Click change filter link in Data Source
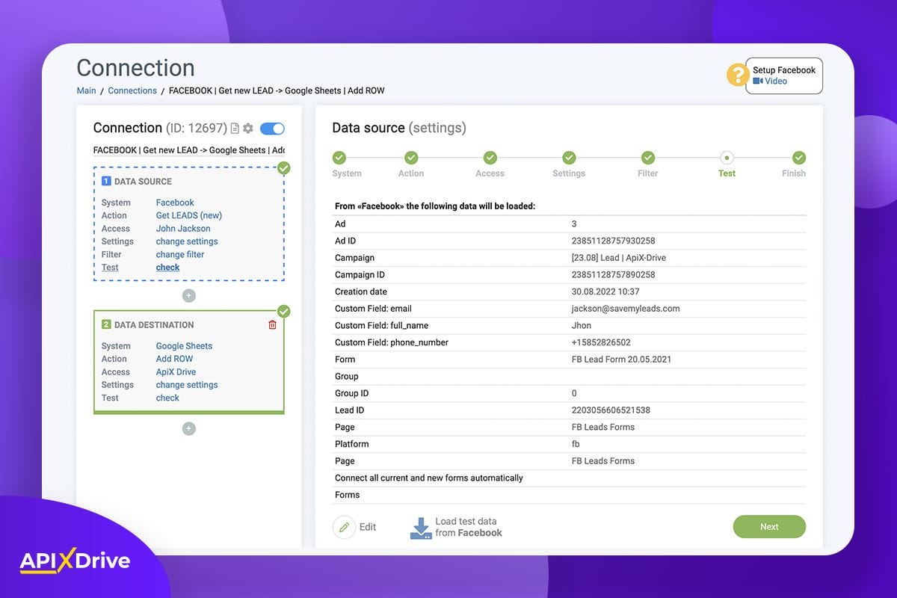 coord(180,254)
